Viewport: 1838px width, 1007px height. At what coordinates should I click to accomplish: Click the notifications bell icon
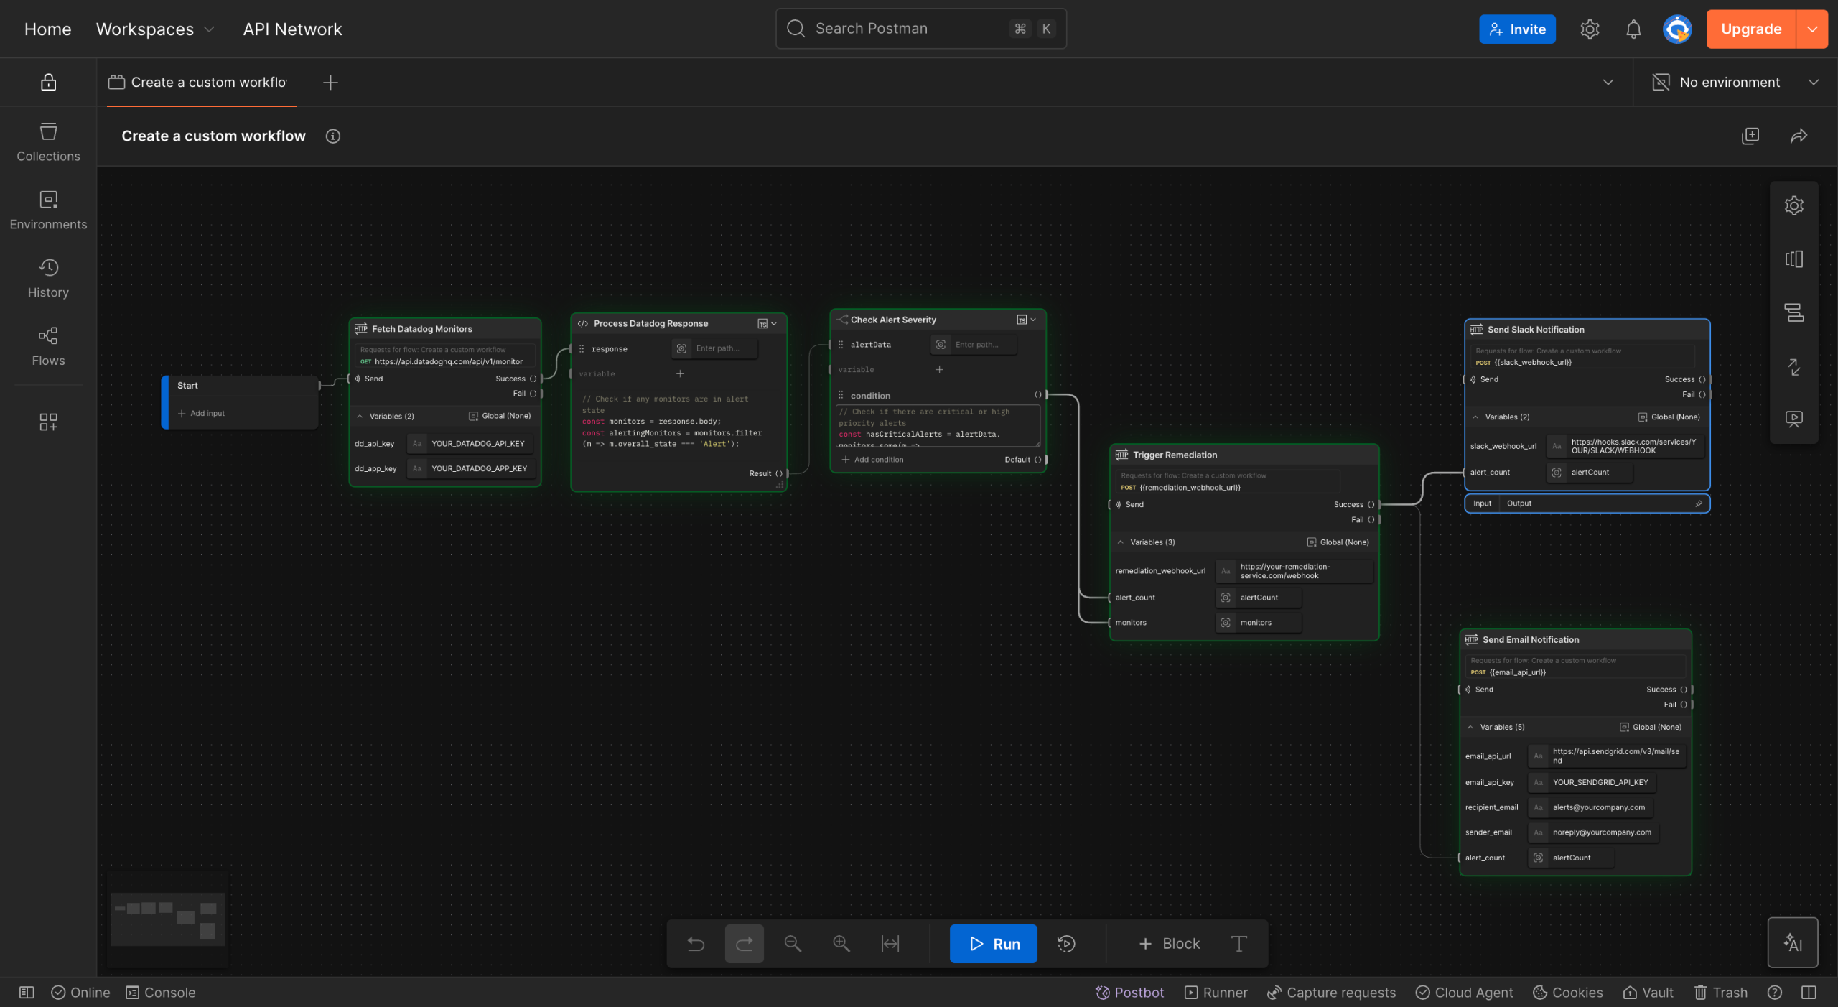(x=1633, y=29)
